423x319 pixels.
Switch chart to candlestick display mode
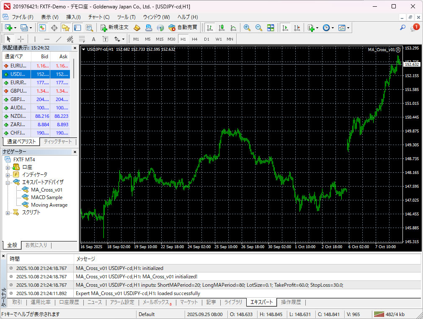click(222, 28)
